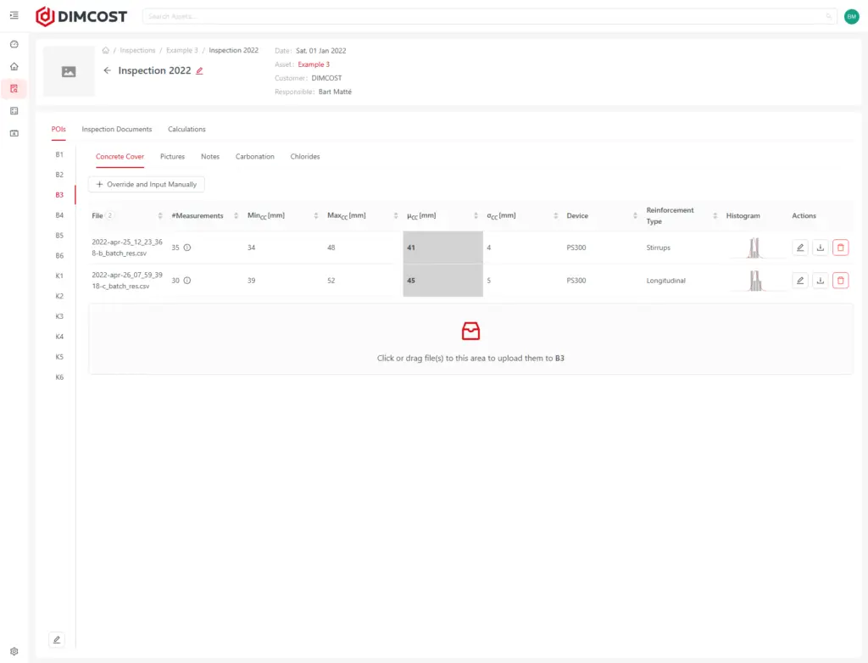Go to Example 3 breadcrumb
868x663 pixels.
(x=181, y=50)
